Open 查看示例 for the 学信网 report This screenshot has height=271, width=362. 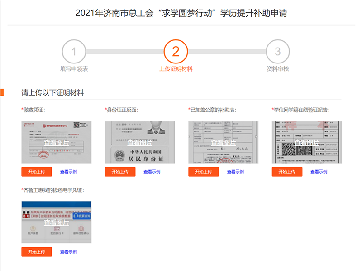[x=318, y=172]
